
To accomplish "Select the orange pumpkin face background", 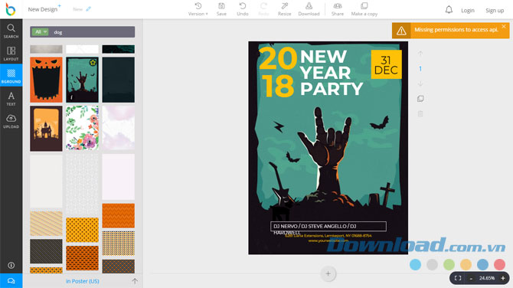I will (x=46, y=80).
